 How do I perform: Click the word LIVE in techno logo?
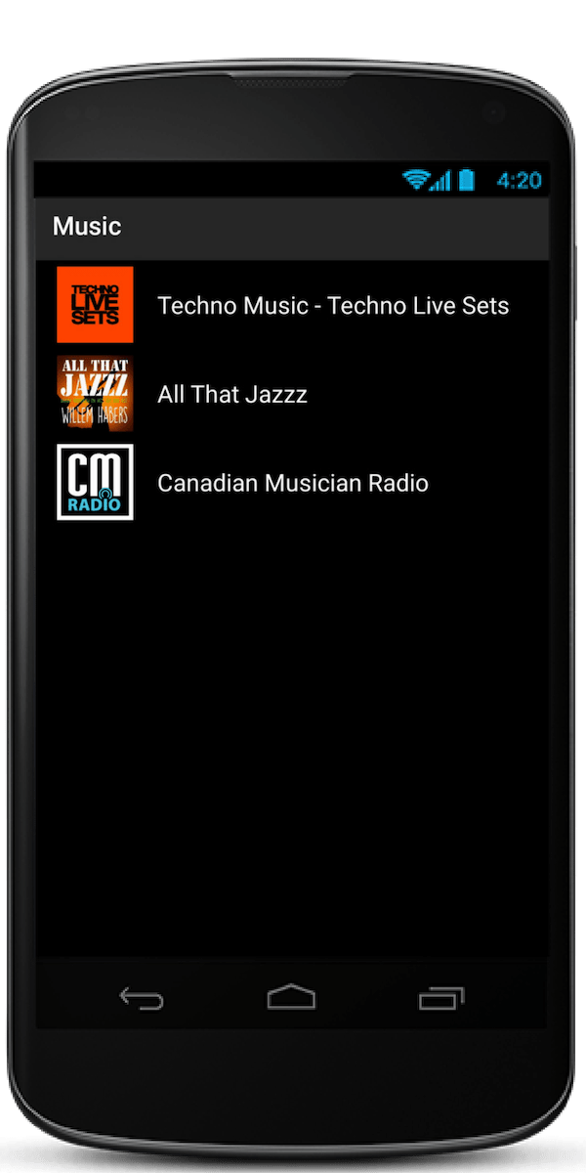point(95,304)
